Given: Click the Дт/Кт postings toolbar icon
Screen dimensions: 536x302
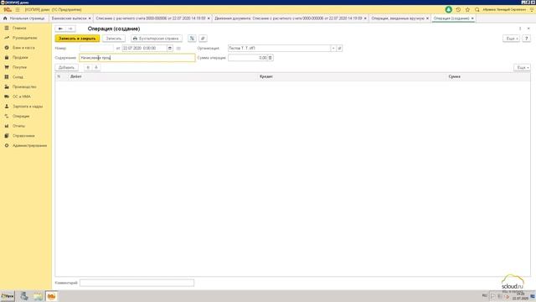Looking at the screenshot, I should tap(192, 39).
